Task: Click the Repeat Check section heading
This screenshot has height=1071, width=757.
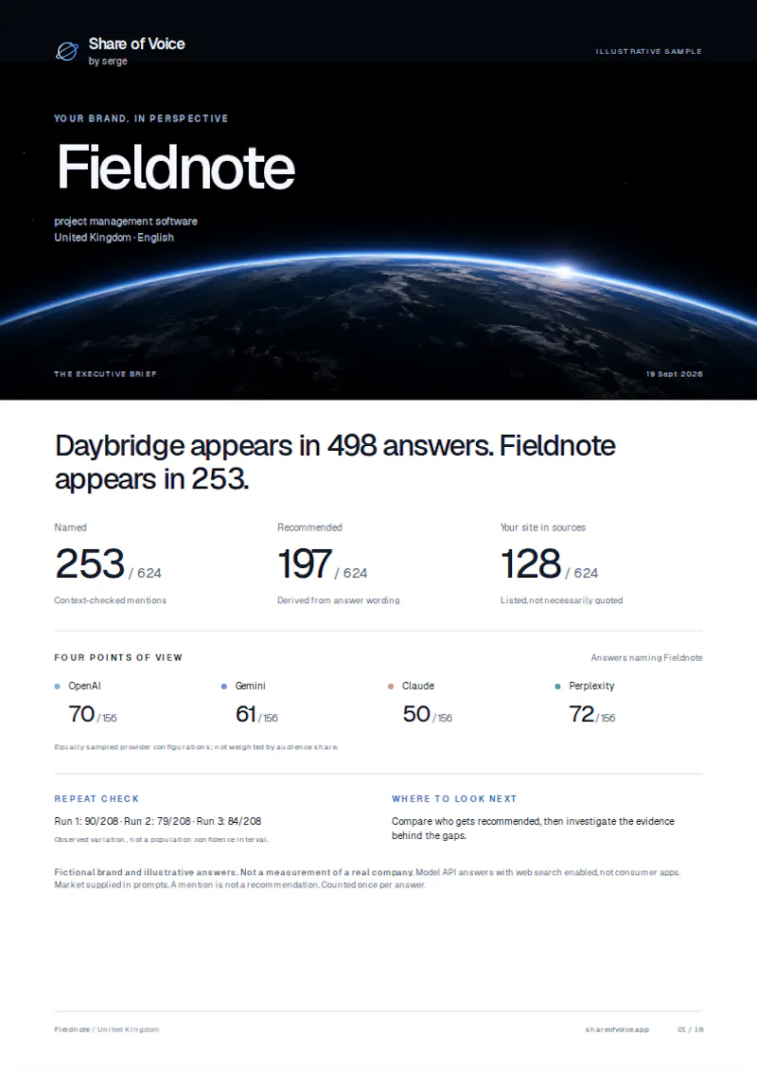Action: coord(97,798)
